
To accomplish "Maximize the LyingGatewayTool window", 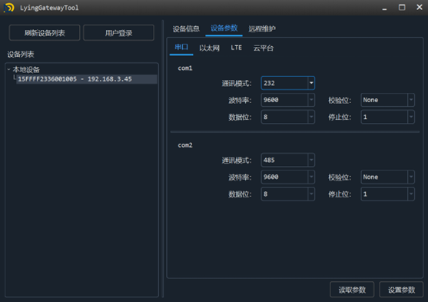I will point(402,8).
